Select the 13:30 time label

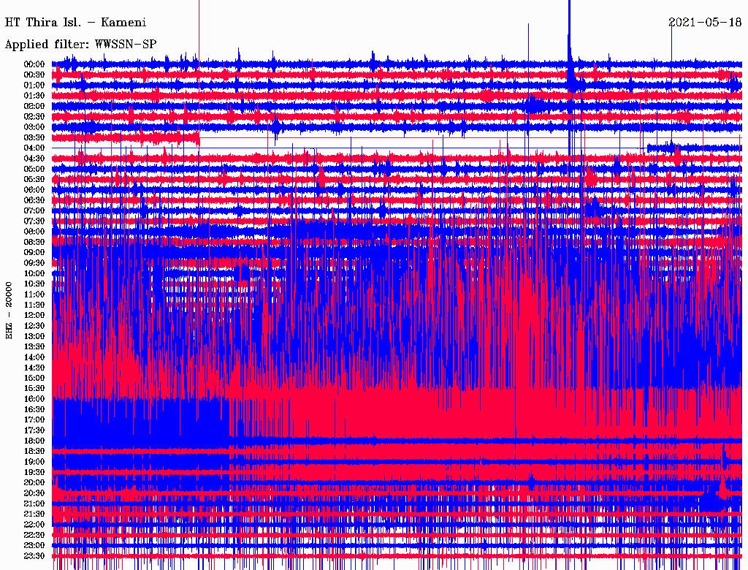(x=34, y=347)
